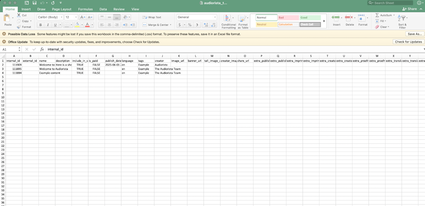Decrease font size with small A icon
Image resolution: width=425 pixels, height=206 pixels.
[90, 17]
